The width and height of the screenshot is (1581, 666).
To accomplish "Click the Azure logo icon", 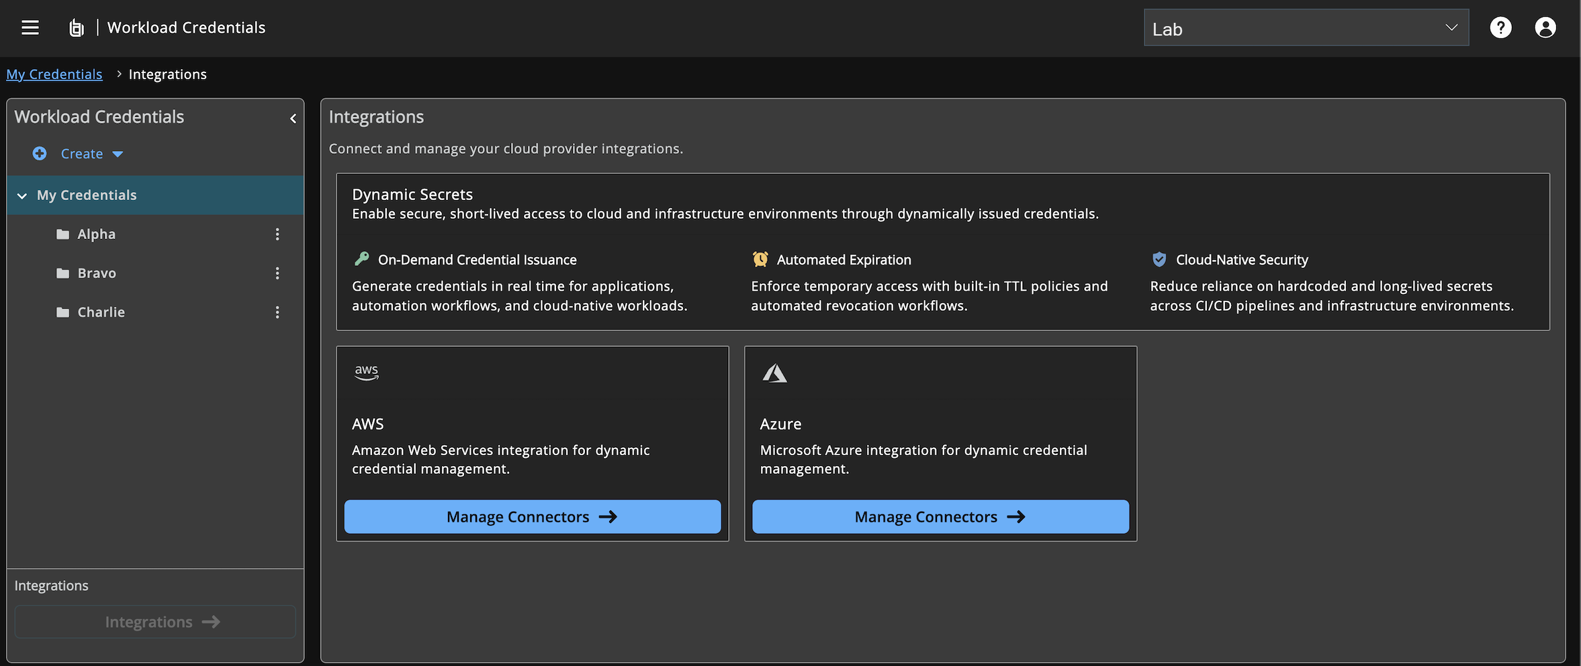I will coord(774,373).
